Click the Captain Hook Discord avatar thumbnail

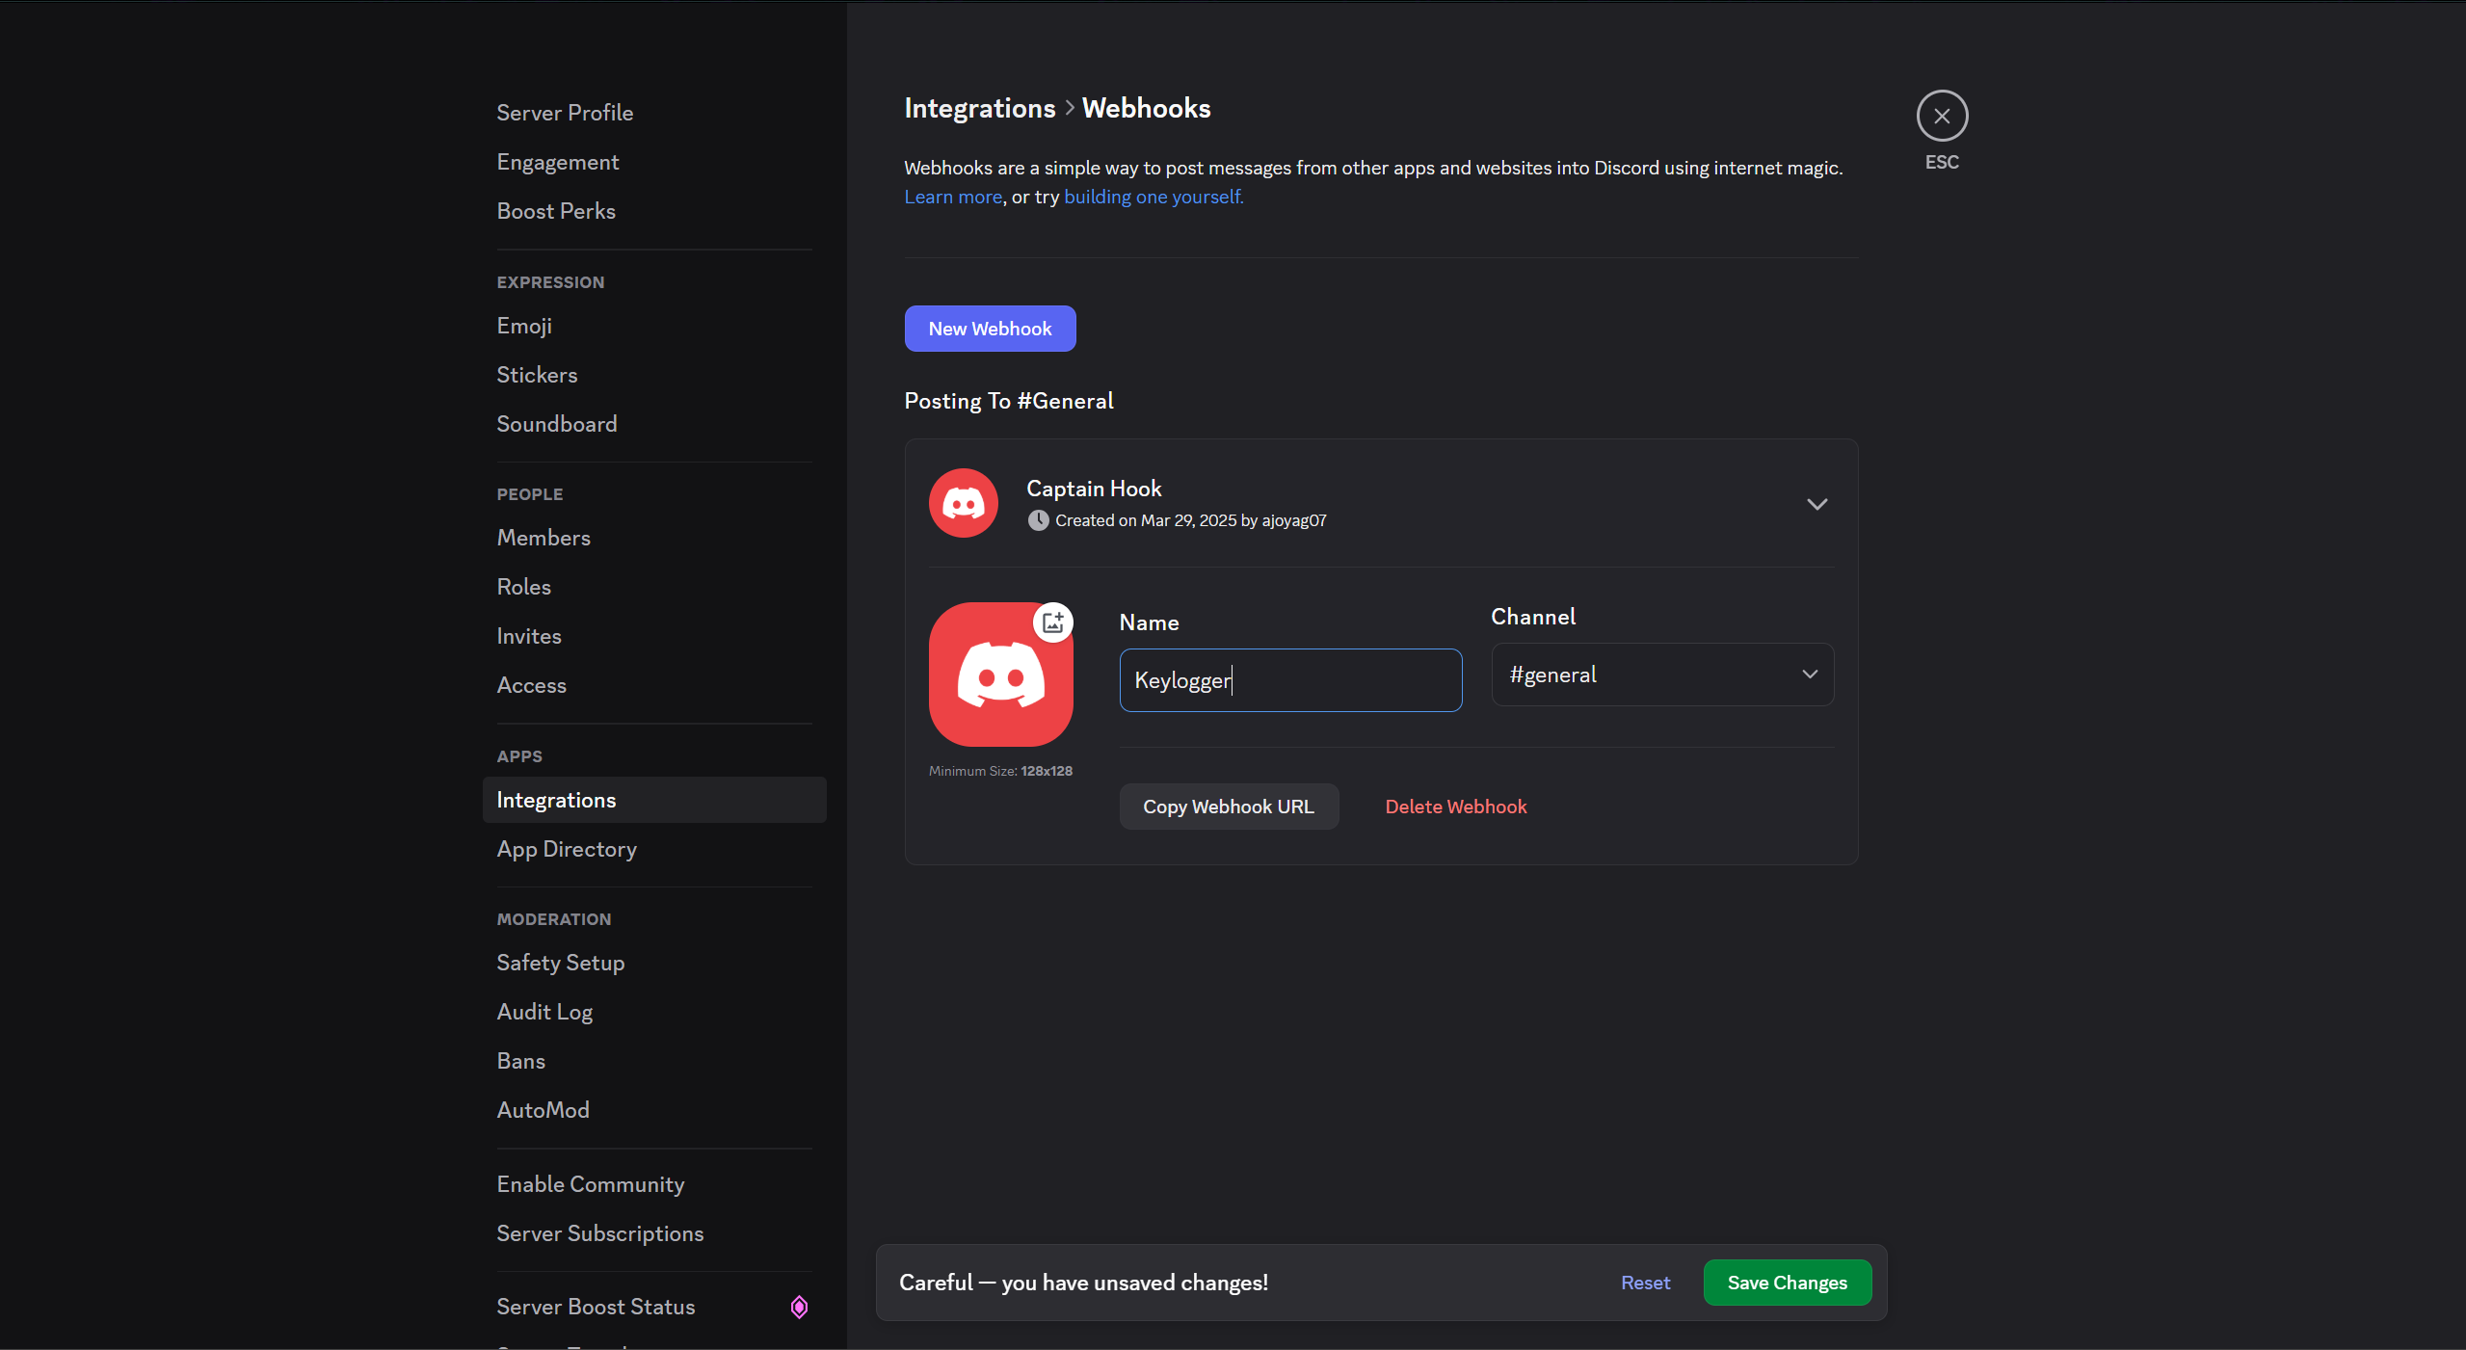(962, 502)
